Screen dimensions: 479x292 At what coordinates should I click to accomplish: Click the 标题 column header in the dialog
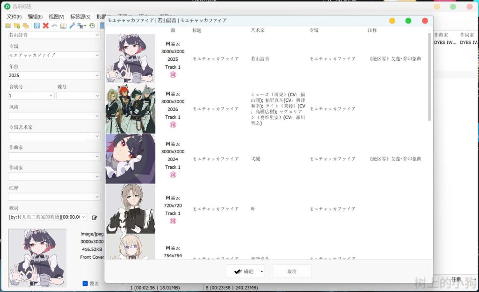tap(197, 30)
